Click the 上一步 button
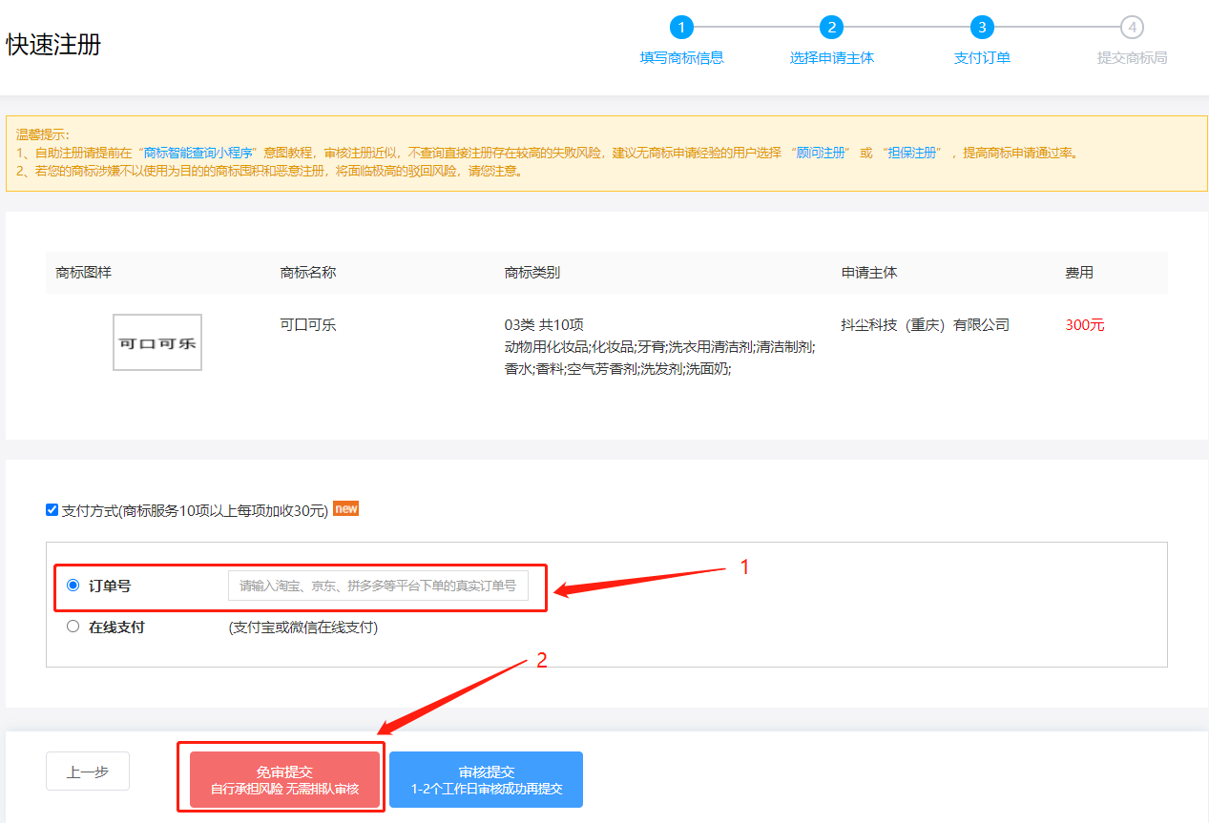The image size is (1209, 823). (x=88, y=772)
